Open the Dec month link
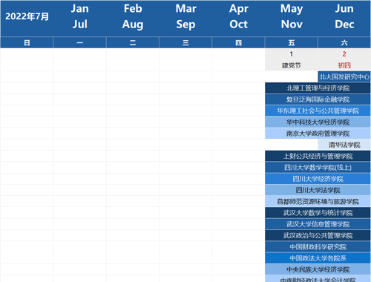 pos(344,24)
